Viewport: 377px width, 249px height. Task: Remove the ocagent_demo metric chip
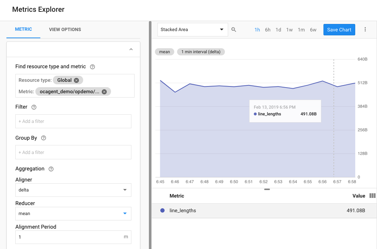pyautogui.click(x=104, y=92)
